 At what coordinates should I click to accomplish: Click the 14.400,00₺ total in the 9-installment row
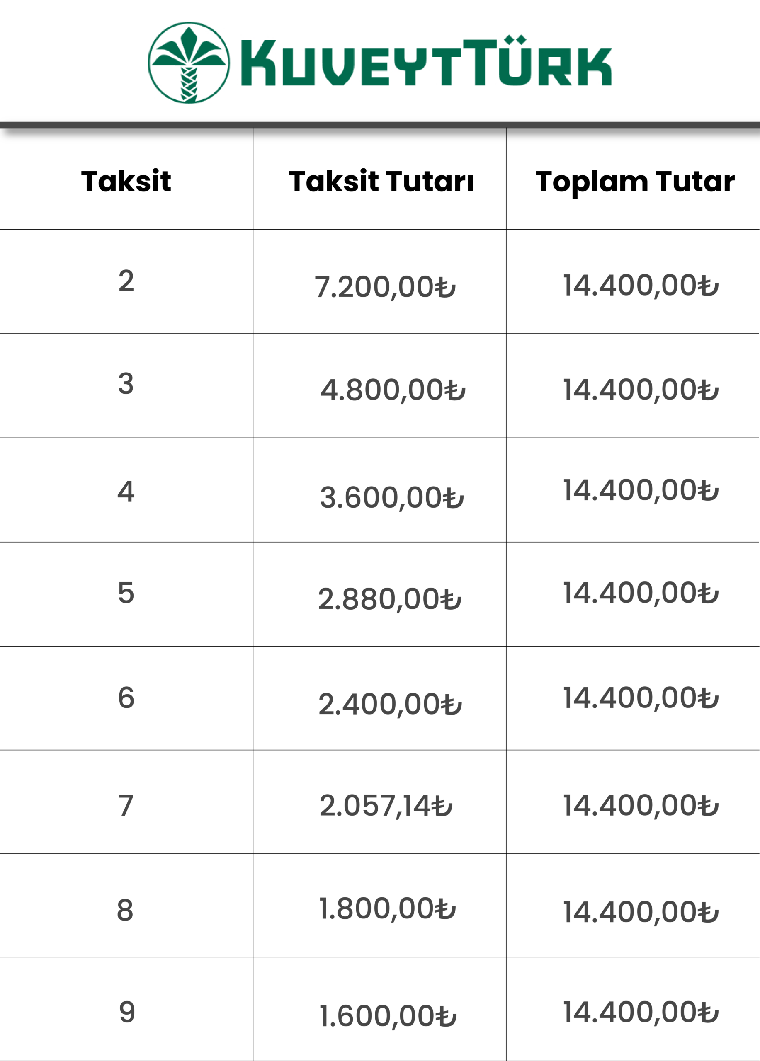tap(640, 1013)
